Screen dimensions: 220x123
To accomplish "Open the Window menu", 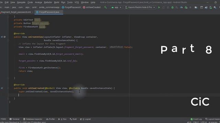I will click(85, 2).
